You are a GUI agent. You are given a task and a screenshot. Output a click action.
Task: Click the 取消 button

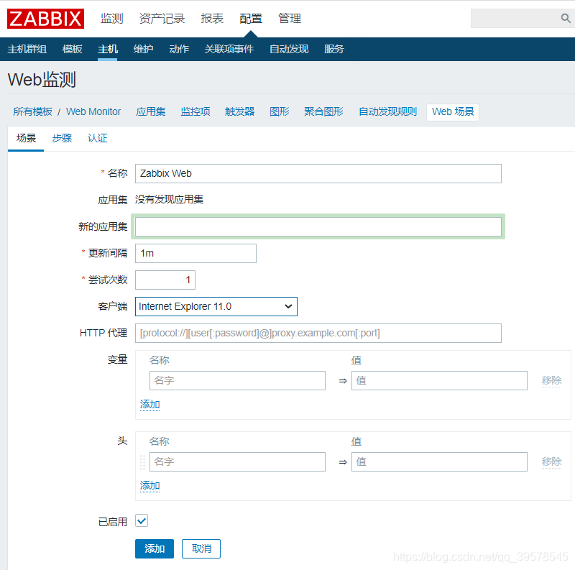click(201, 548)
